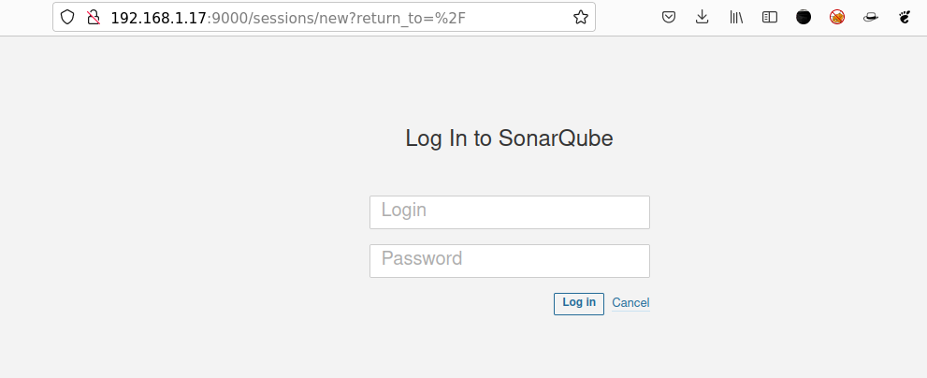Click the black circle extension icon
927x378 pixels.
(804, 17)
